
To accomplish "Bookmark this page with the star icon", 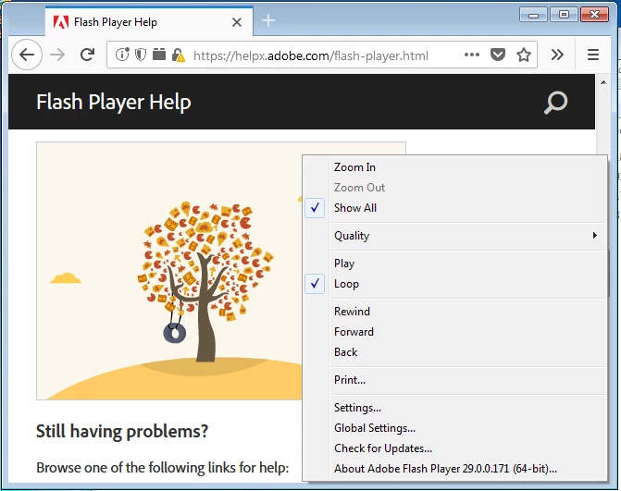I will click(x=524, y=55).
